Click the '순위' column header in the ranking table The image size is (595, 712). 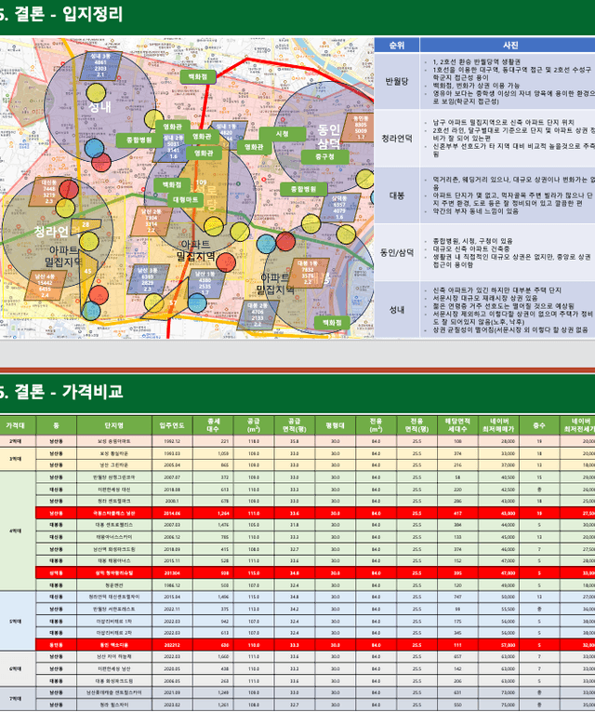click(397, 45)
